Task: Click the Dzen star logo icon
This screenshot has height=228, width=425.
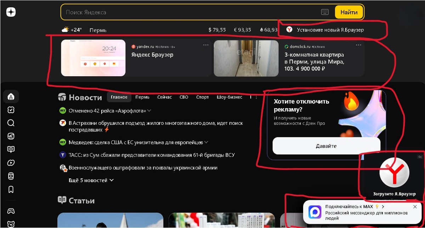Action: click(11, 12)
